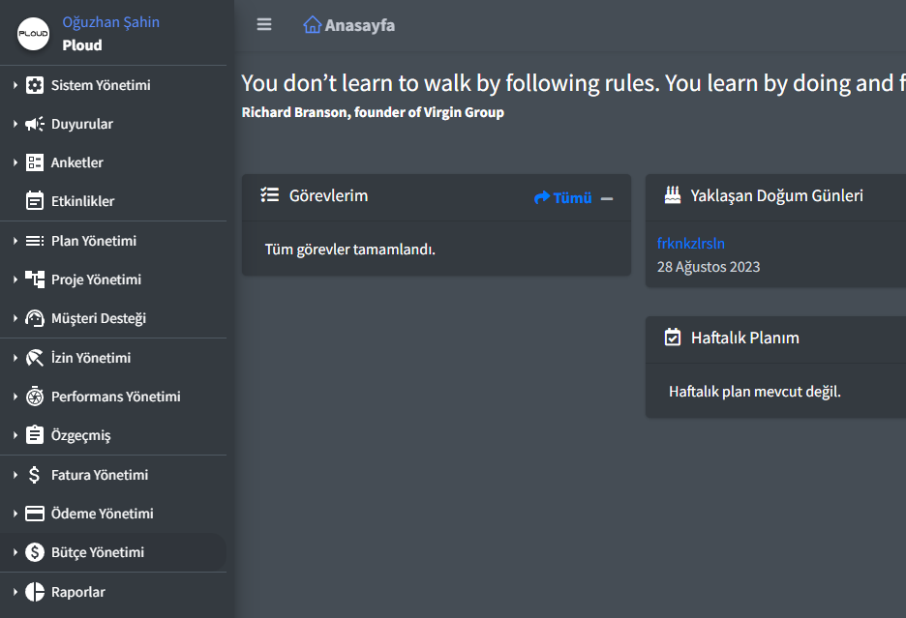Click the Müşteri Desteği headset icon
This screenshot has height=618, width=906.
35,318
